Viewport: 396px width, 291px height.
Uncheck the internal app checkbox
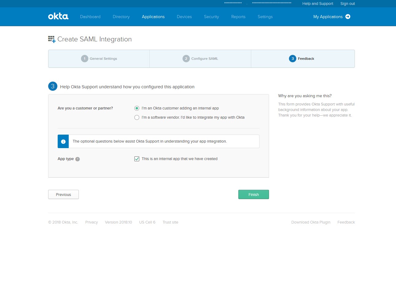pyautogui.click(x=137, y=159)
